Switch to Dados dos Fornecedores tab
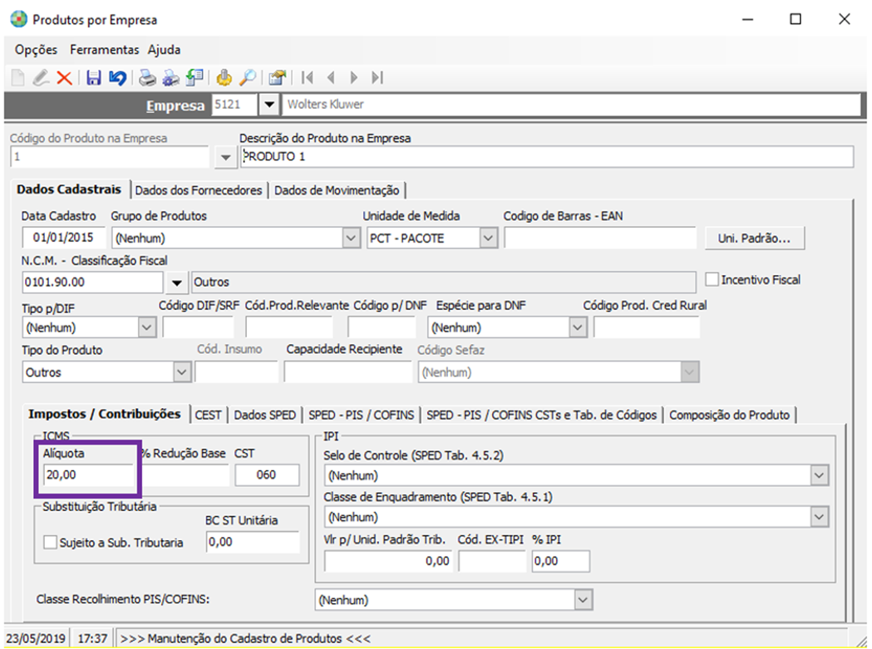Image resolution: width=872 pixels, height=649 pixels. [x=199, y=190]
